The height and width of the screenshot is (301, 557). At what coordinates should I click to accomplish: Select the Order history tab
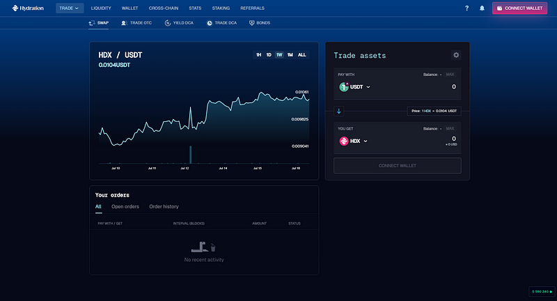point(164,206)
